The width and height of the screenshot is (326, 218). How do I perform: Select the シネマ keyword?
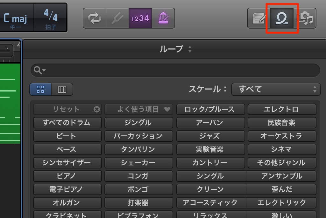[282, 149]
